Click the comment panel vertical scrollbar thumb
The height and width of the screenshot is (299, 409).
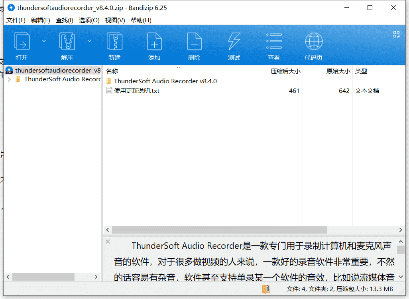(x=401, y=250)
